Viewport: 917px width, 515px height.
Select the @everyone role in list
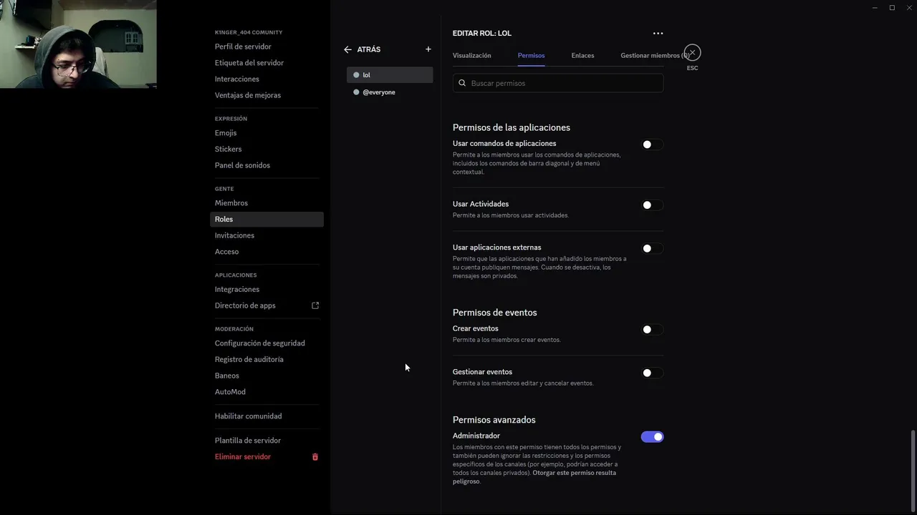tap(379, 92)
